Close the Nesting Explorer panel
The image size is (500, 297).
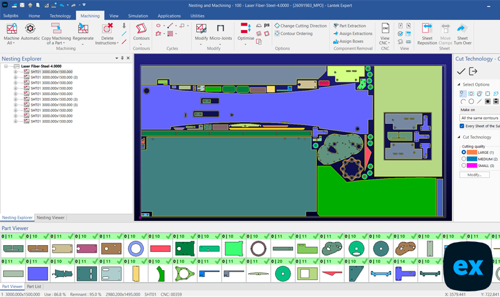pos(128,58)
